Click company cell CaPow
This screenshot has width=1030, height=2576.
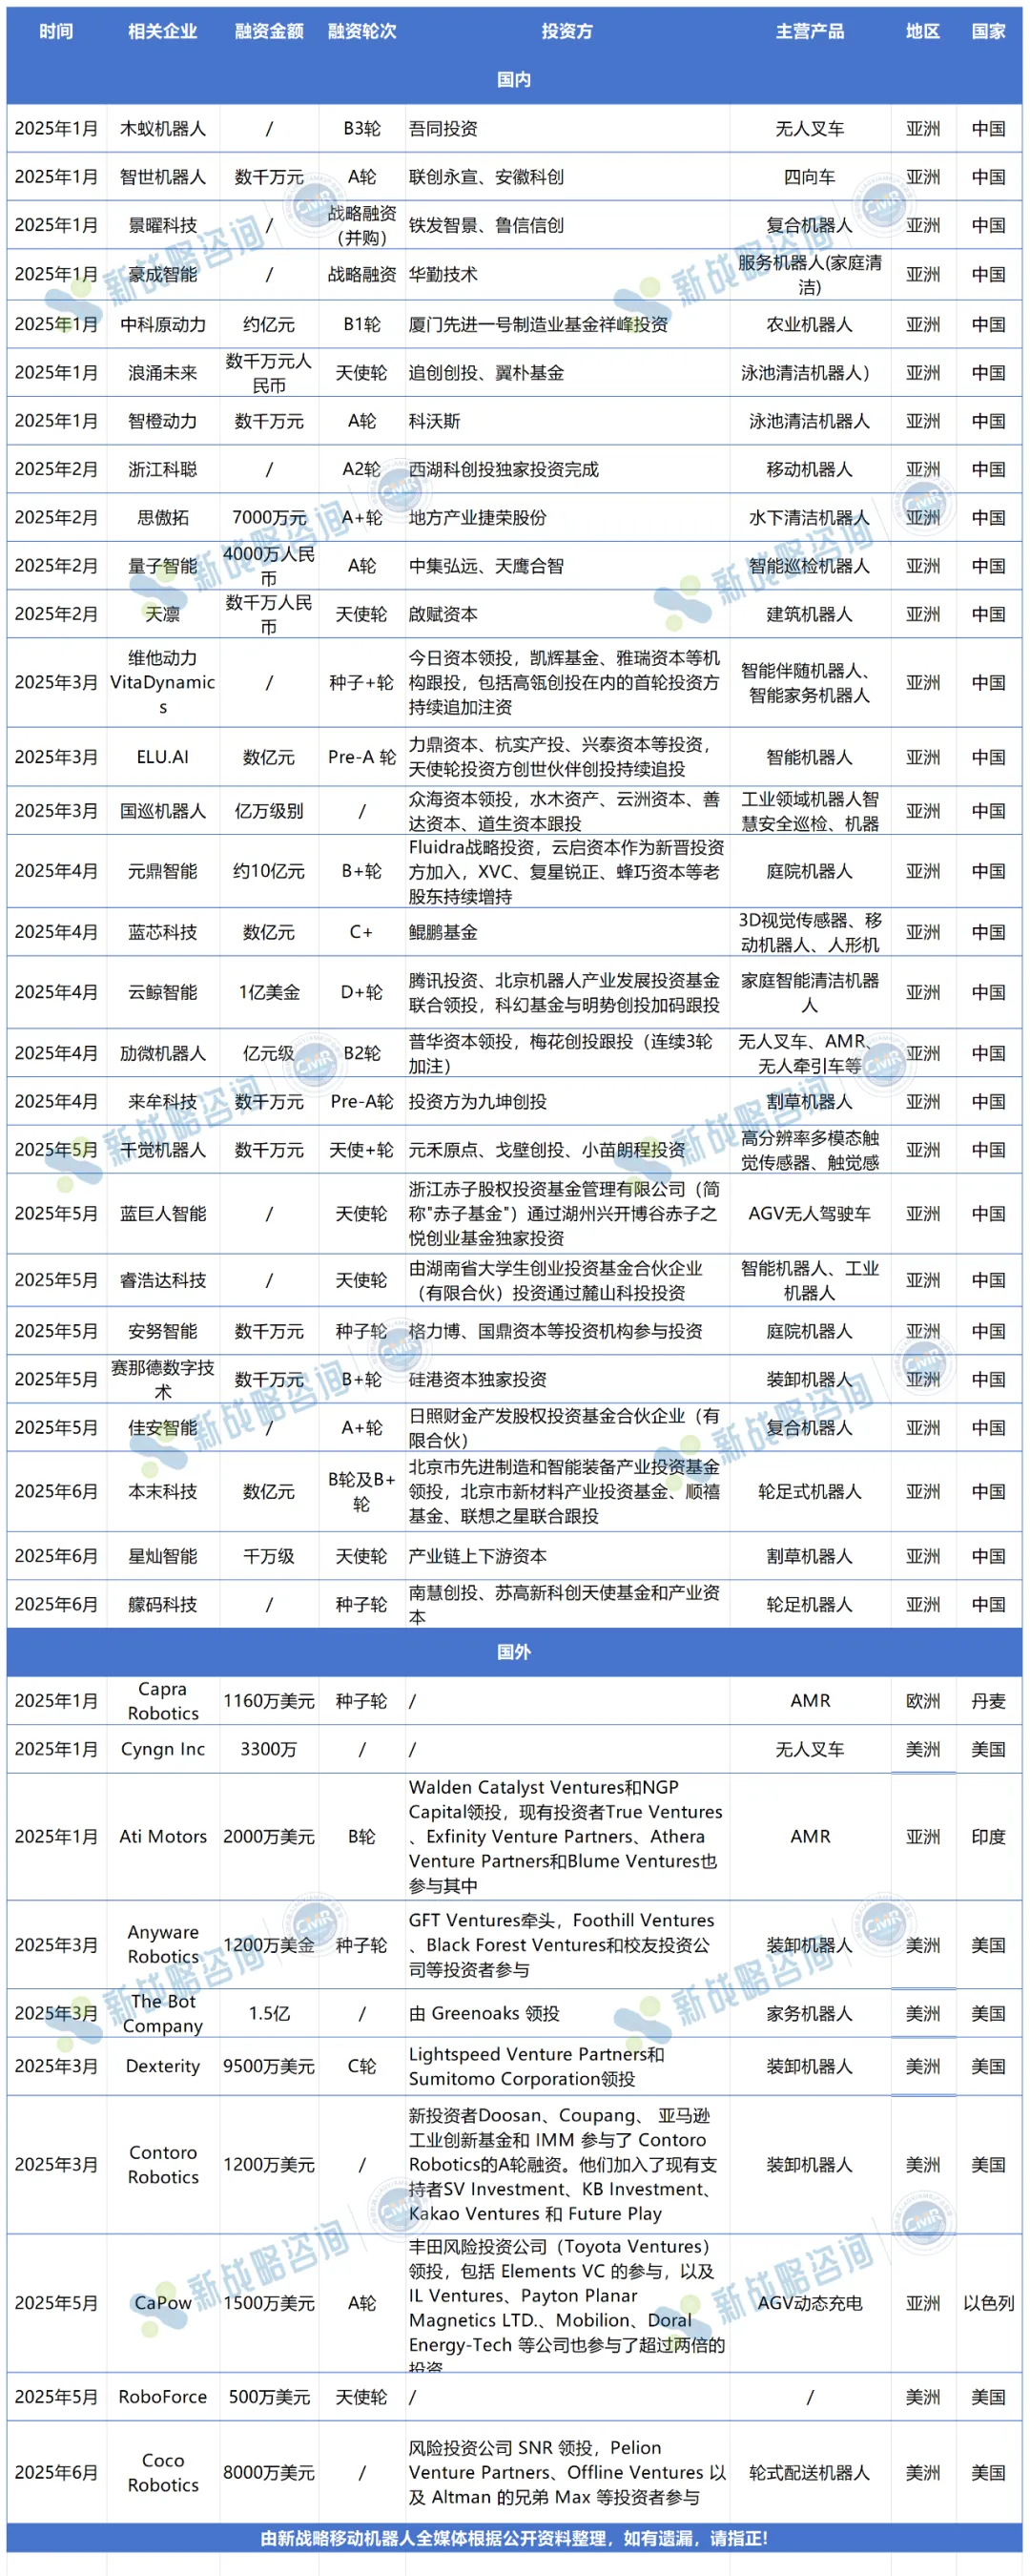[x=162, y=2303]
